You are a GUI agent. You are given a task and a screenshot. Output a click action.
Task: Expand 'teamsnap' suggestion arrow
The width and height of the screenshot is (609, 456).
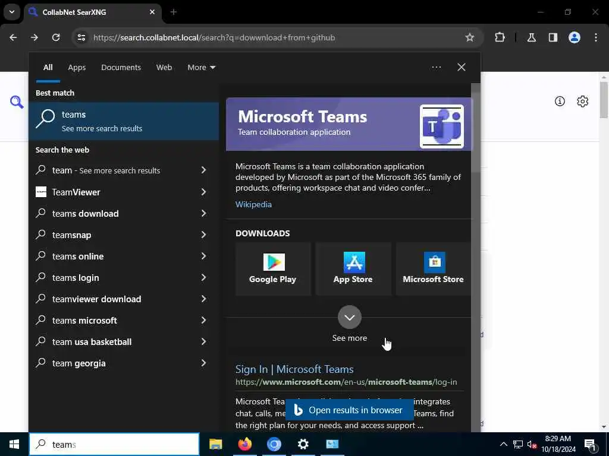tap(203, 235)
